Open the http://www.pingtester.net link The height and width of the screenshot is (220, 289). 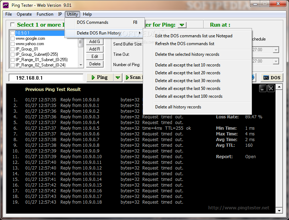(239, 208)
